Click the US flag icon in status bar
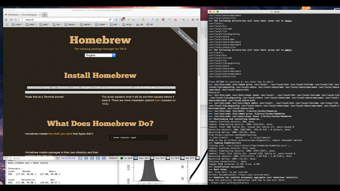The width and height of the screenshot is (340, 191). [x=58, y=158]
